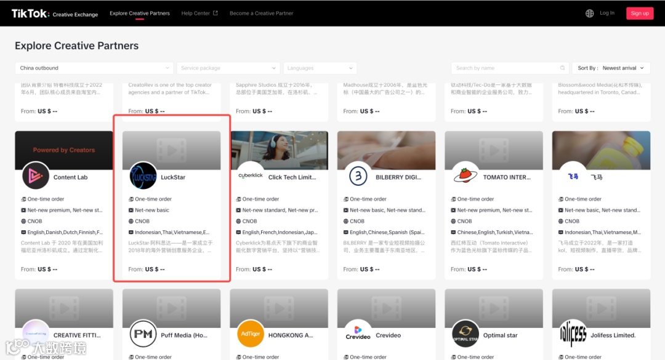Click the LuckStar video placeholder thumbnail
Image resolution: width=665 pixels, height=360 pixels.
(171, 150)
